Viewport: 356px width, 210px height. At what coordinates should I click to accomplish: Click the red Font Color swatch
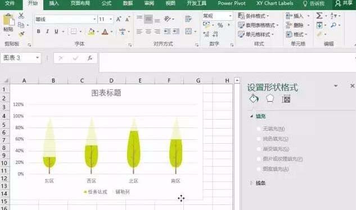[105, 31]
